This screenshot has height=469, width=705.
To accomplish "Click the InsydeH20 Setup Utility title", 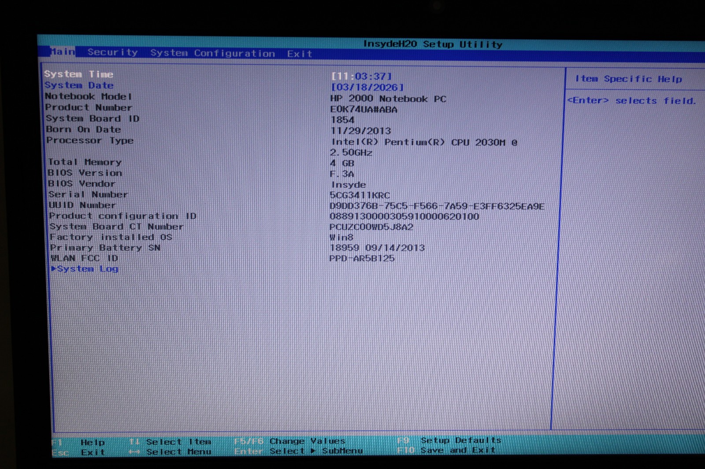I will click(x=433, y=44).
